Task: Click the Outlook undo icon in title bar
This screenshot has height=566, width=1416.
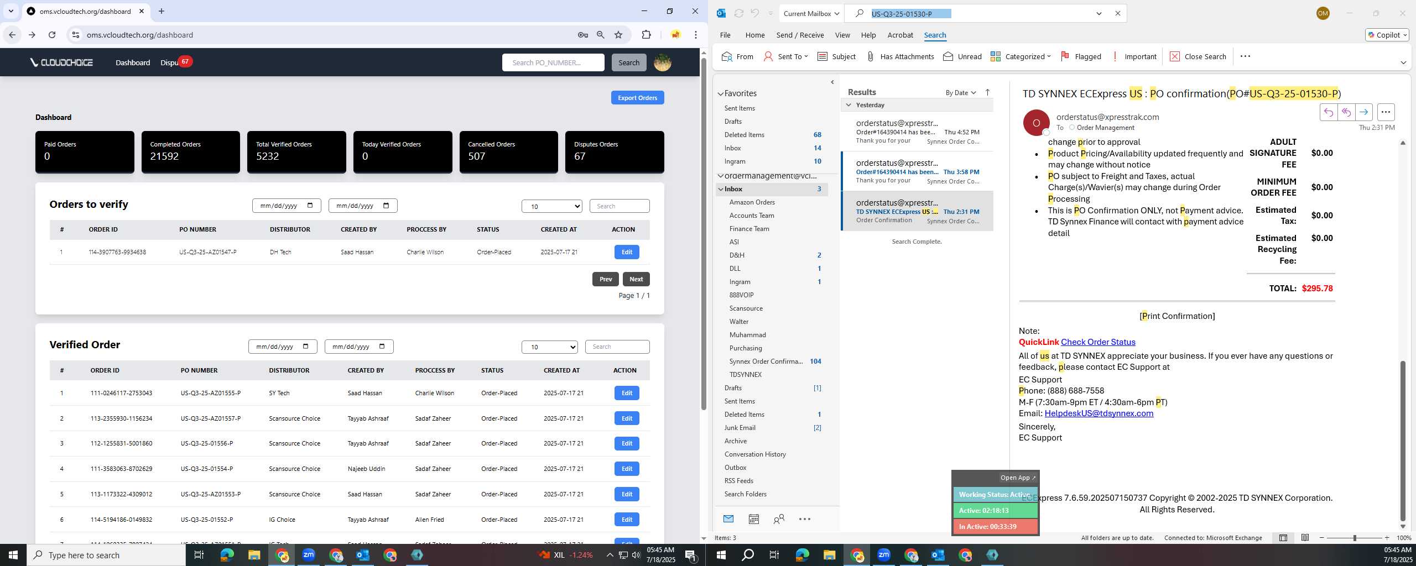Action: click(x=754, y=13)
